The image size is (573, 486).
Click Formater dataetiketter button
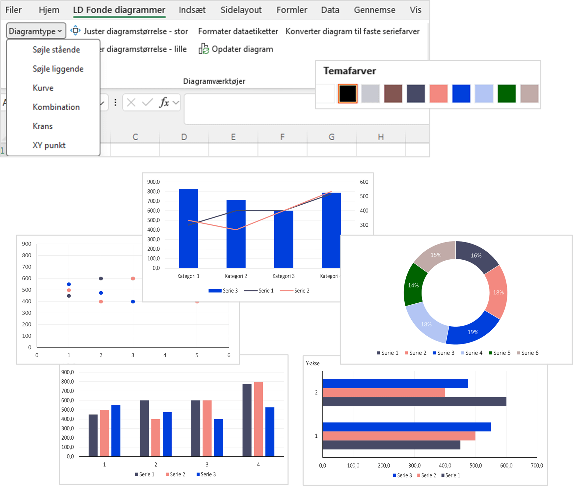[x=238, y=31]
